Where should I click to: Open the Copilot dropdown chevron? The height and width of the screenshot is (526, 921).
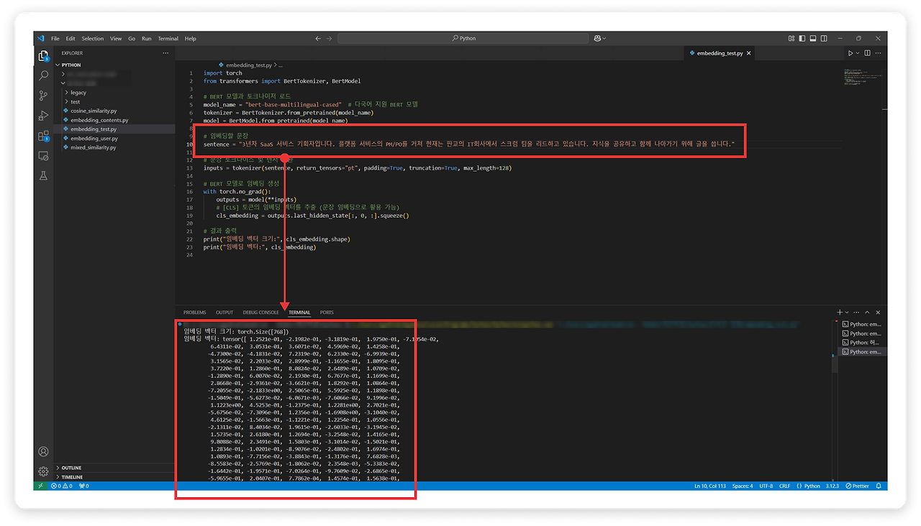pos(604,38)
